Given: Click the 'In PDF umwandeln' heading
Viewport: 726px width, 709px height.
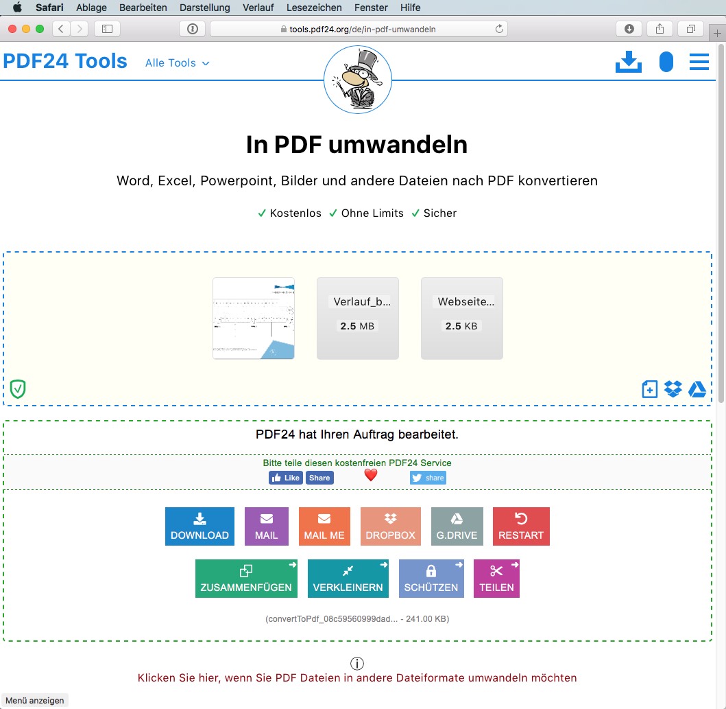Looking at the screenshot, I should [357, 145].
